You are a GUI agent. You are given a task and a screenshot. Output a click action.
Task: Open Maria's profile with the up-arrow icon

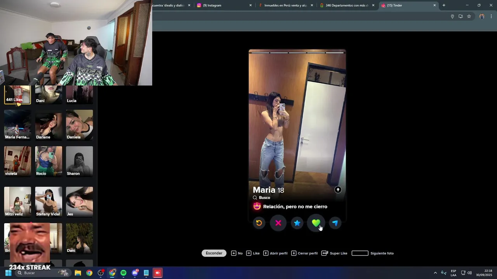pyautogui.click(x=338, y=189)
